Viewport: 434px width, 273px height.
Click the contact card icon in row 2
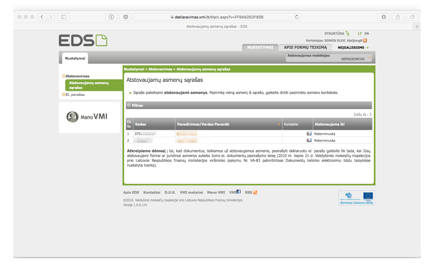[309, 140]
